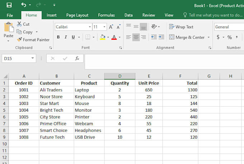Toggle bold formatting

(x=58, y=37)
